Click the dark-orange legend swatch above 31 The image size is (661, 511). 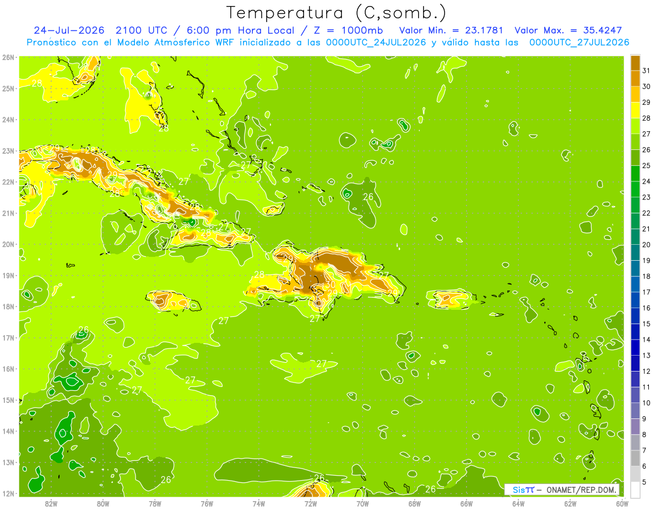click(x=635, y=63)
